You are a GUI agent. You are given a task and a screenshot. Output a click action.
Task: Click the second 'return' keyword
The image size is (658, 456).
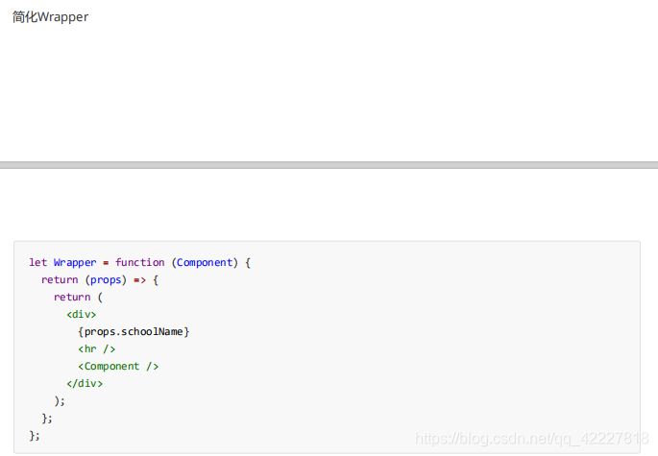click(72, 297)
